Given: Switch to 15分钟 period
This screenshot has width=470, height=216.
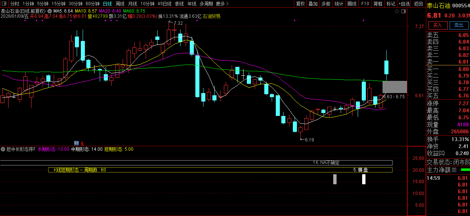Looking at the screenshot, I should [59, 4].
